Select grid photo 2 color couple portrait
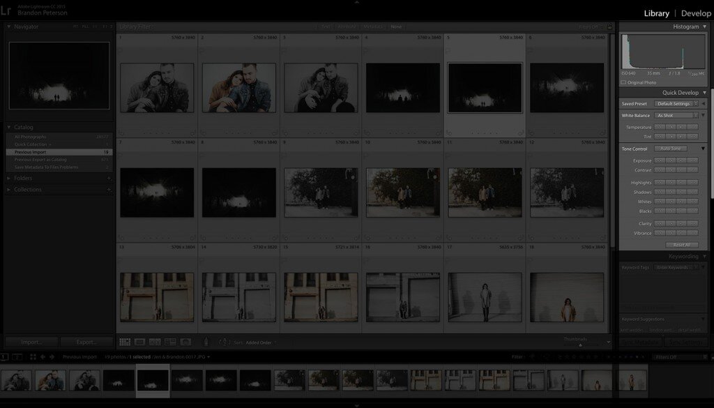The width and height of the screenshot is (714, 408). (239, 88)
